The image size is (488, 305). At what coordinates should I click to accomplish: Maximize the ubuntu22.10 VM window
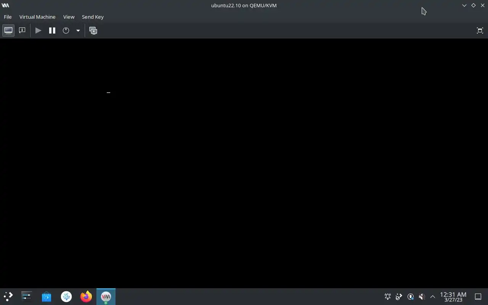click(x=474, y=5)
